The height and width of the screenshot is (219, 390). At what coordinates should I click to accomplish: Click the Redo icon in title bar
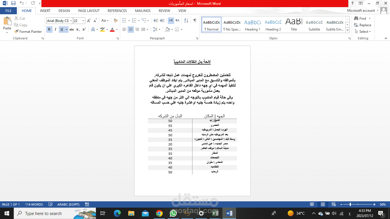click(33, 3)
